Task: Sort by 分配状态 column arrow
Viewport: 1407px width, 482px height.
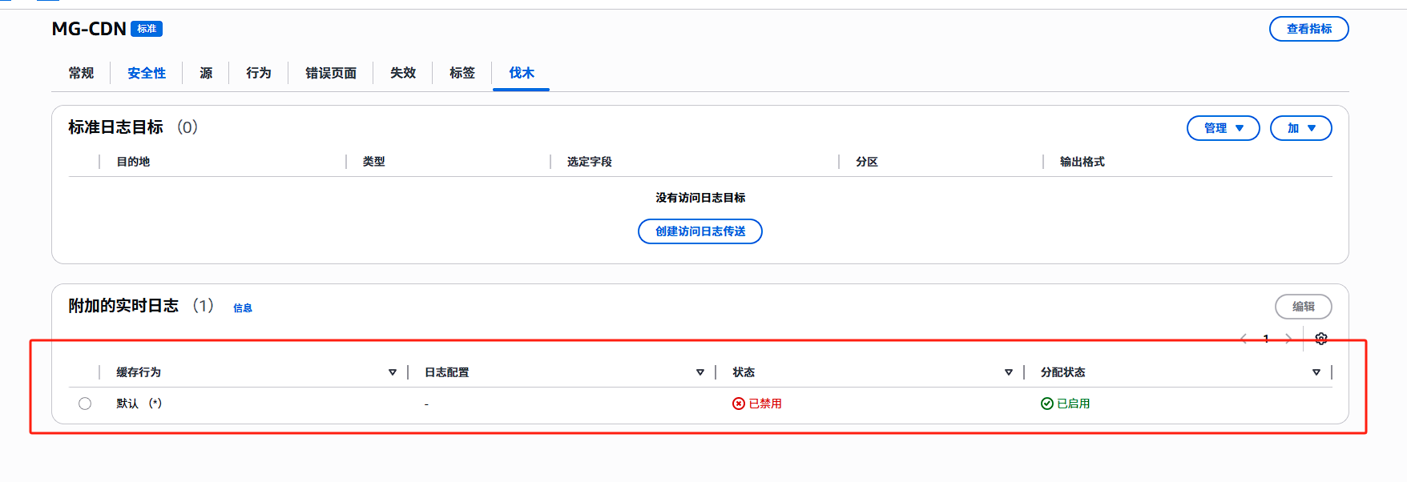Action: point(1316,372)
